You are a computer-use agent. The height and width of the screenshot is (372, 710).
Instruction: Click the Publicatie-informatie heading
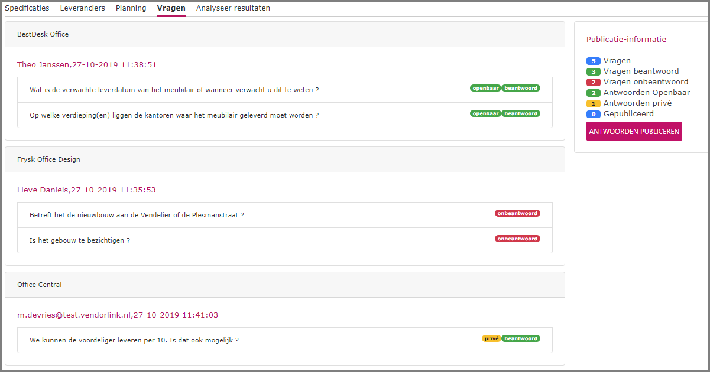(x=626, y=40)
